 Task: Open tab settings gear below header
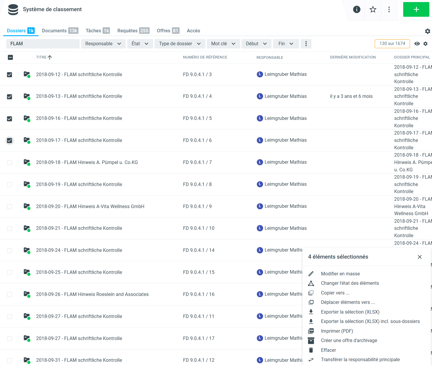coord(427,31)
